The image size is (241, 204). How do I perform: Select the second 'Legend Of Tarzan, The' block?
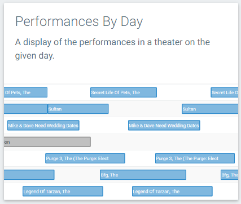pos(172,191)
